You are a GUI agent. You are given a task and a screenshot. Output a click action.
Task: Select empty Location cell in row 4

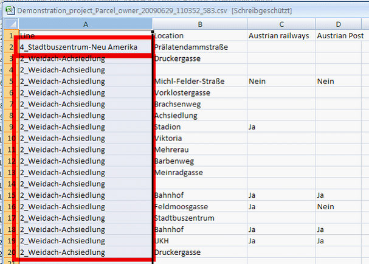(200, 70)
